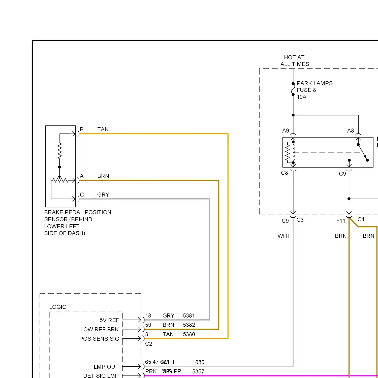Screen dimensions: 378x378
Task: Click the sensor terminal C letter
Action: click(x=82, y=195)
